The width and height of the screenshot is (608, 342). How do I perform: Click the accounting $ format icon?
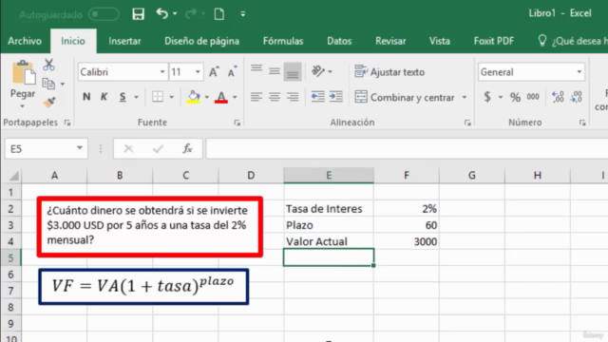click(x=487, y=97)
